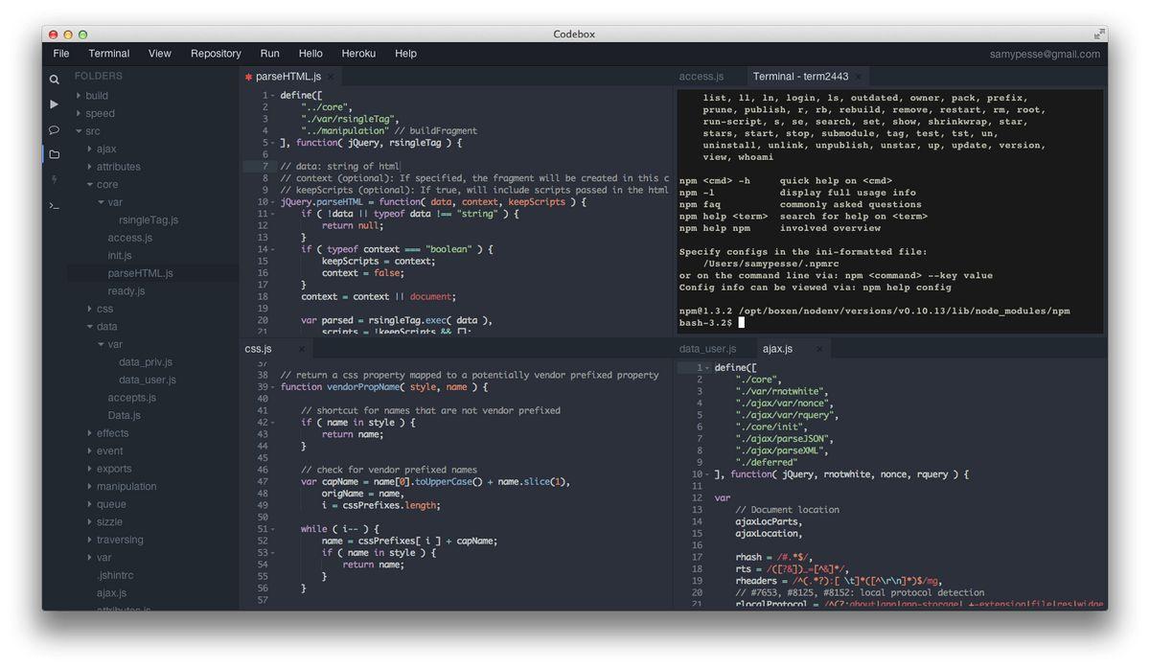This screenshot has height=669, width=1150.
Task: Open the View menu
Action: tap(160, 54)
